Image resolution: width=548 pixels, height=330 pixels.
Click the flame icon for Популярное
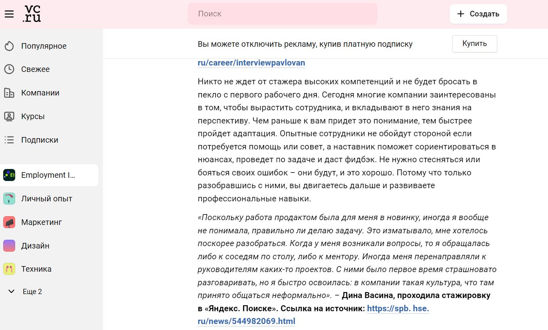(x=9, y=46)
